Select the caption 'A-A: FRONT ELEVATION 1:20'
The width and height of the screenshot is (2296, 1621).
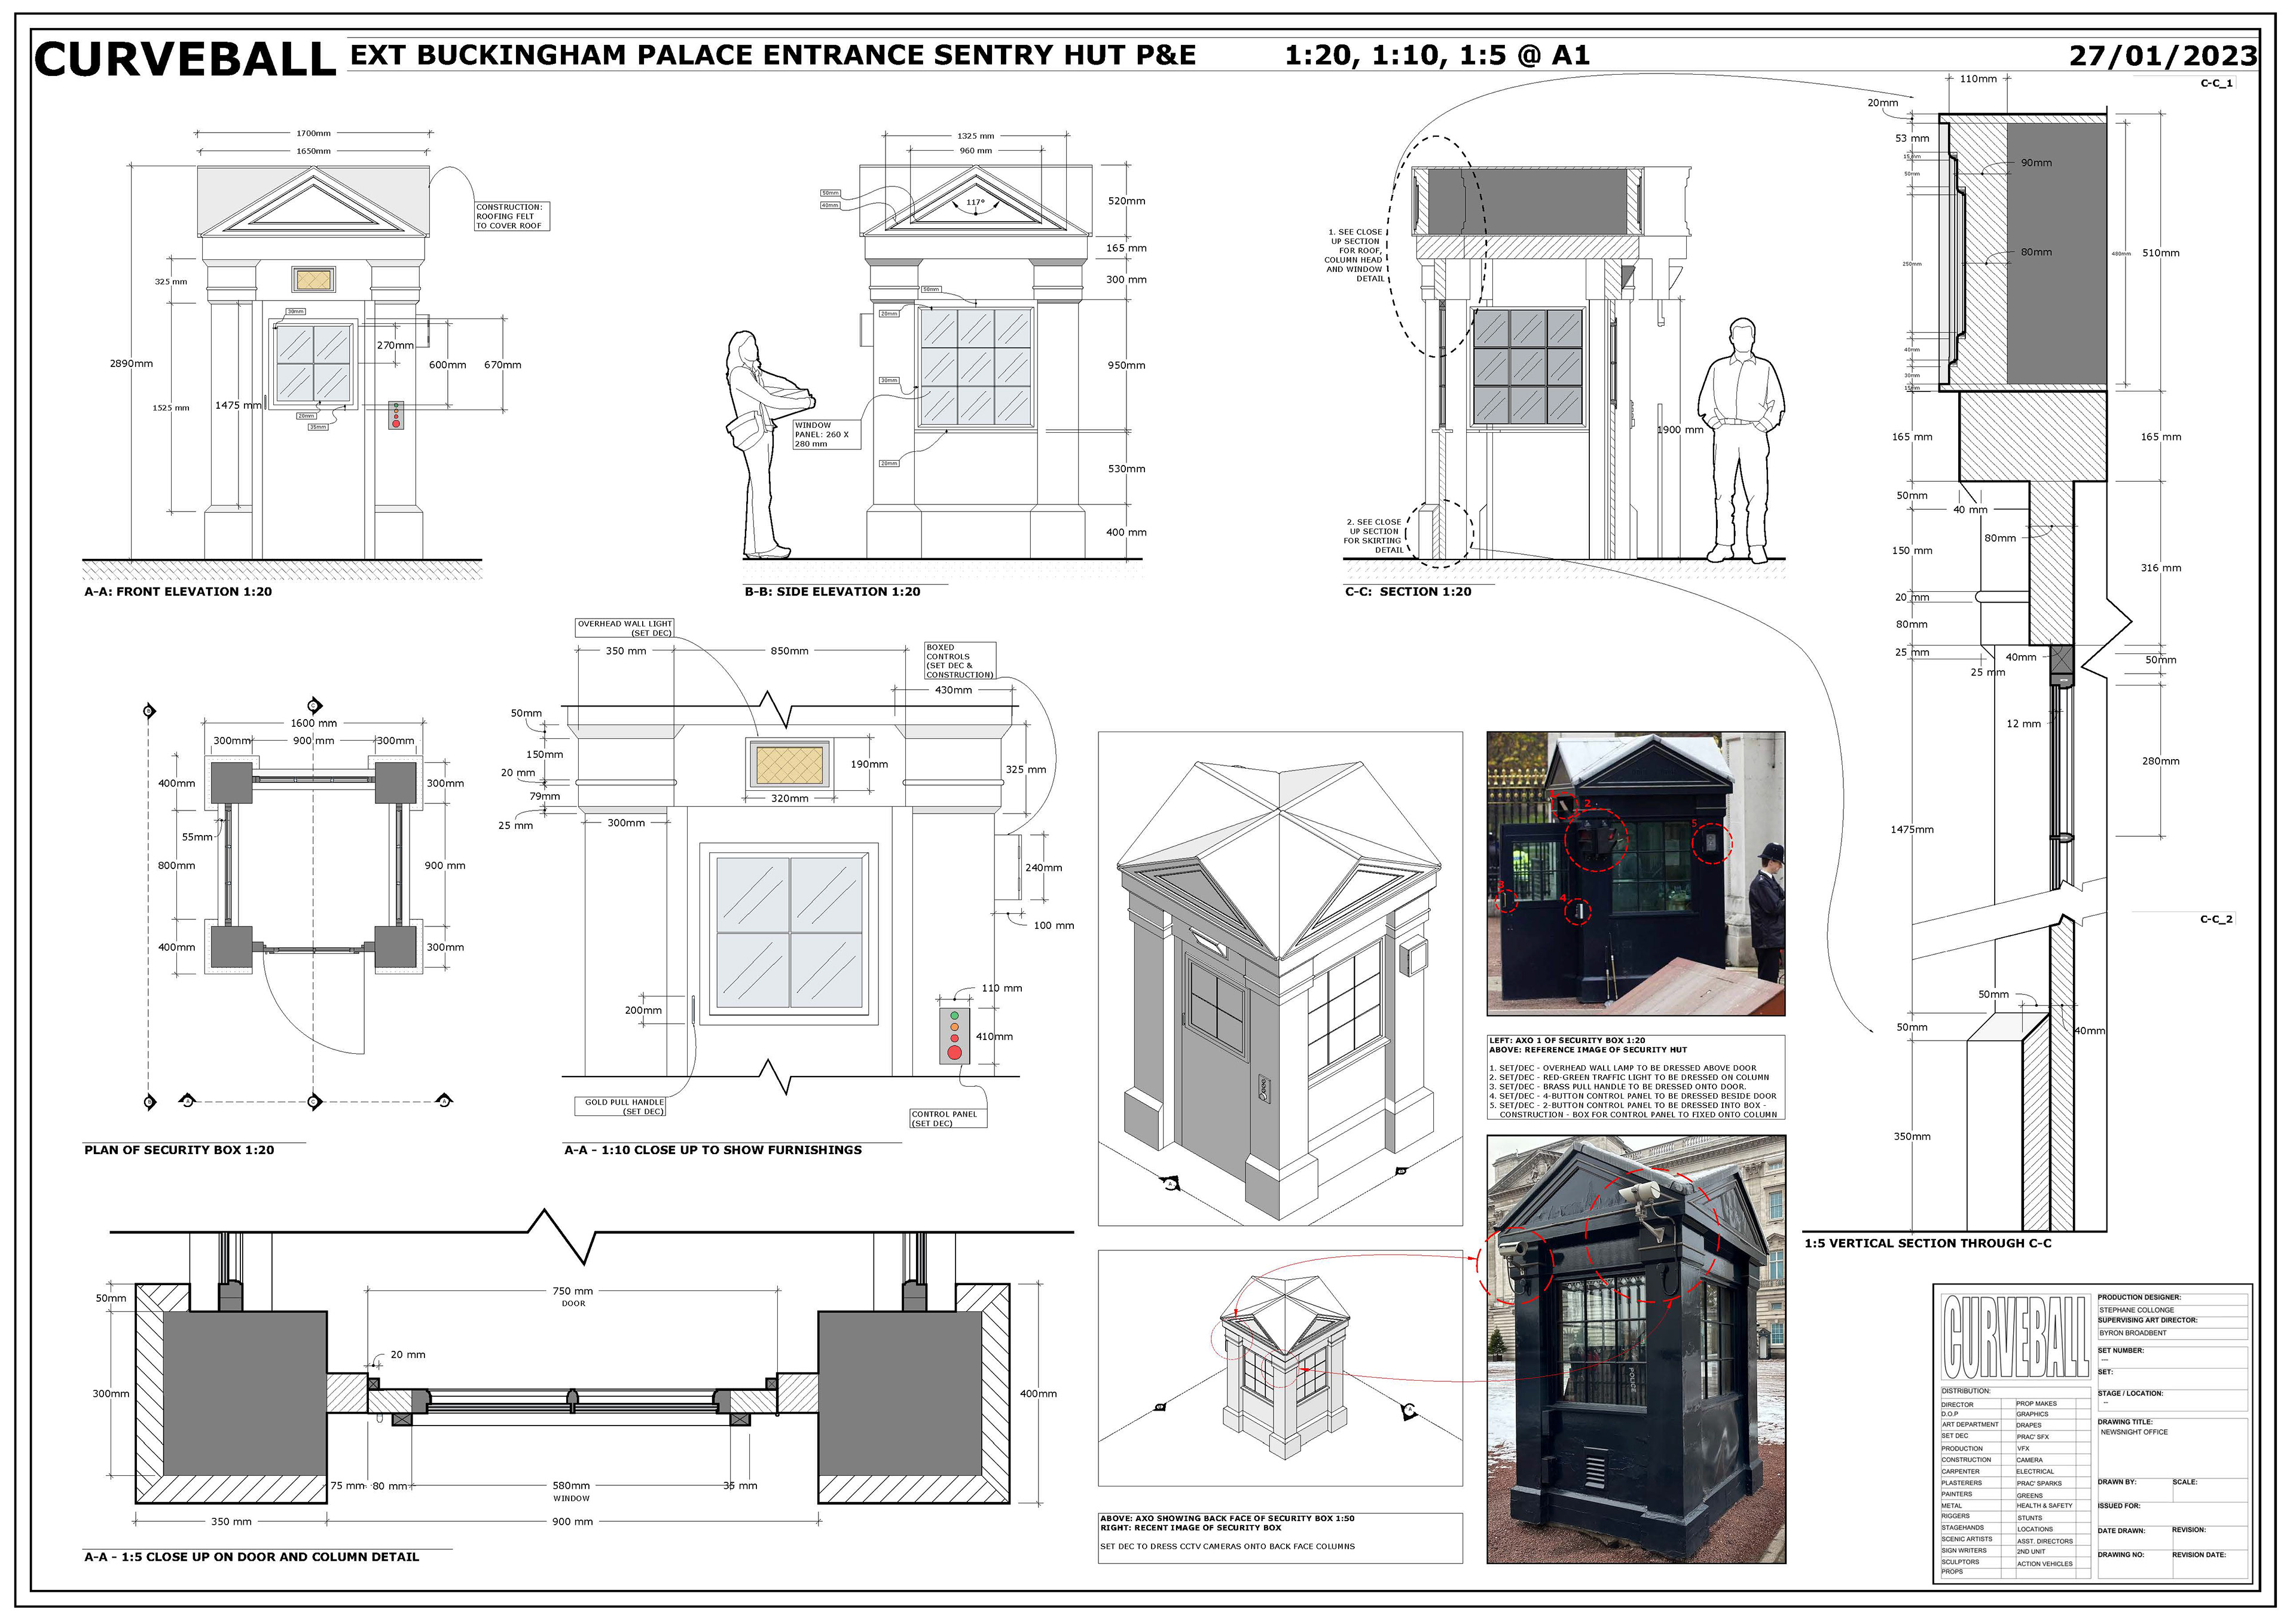click(x=178, y=592)
